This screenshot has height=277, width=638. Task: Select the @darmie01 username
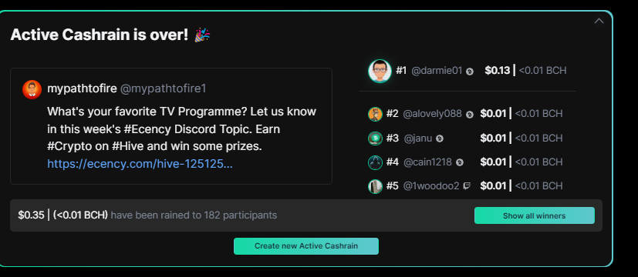pos(437,71)
